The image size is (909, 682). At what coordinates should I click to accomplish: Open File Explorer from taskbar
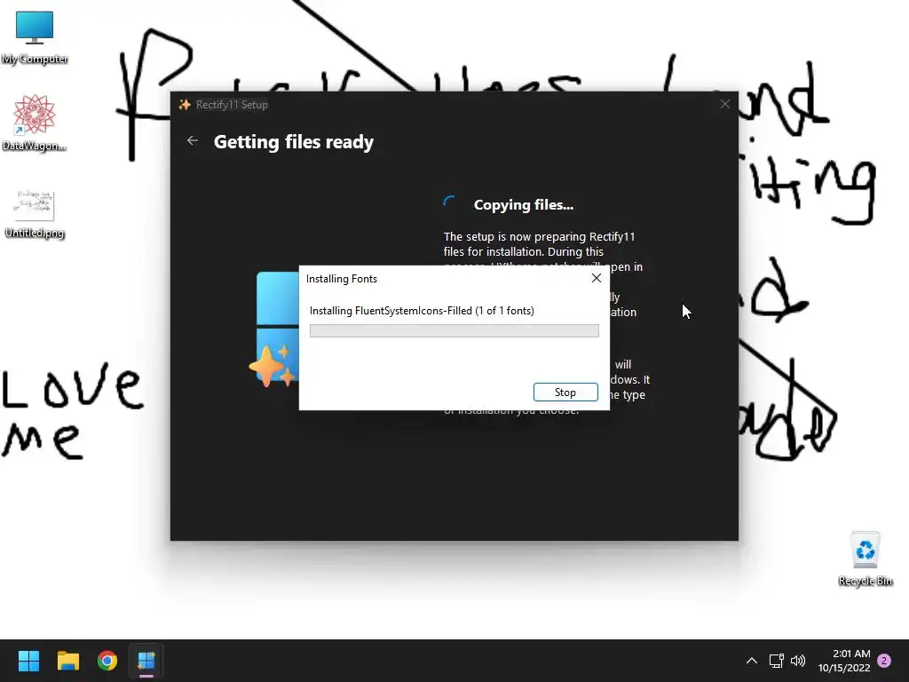[x=67, y=661]
